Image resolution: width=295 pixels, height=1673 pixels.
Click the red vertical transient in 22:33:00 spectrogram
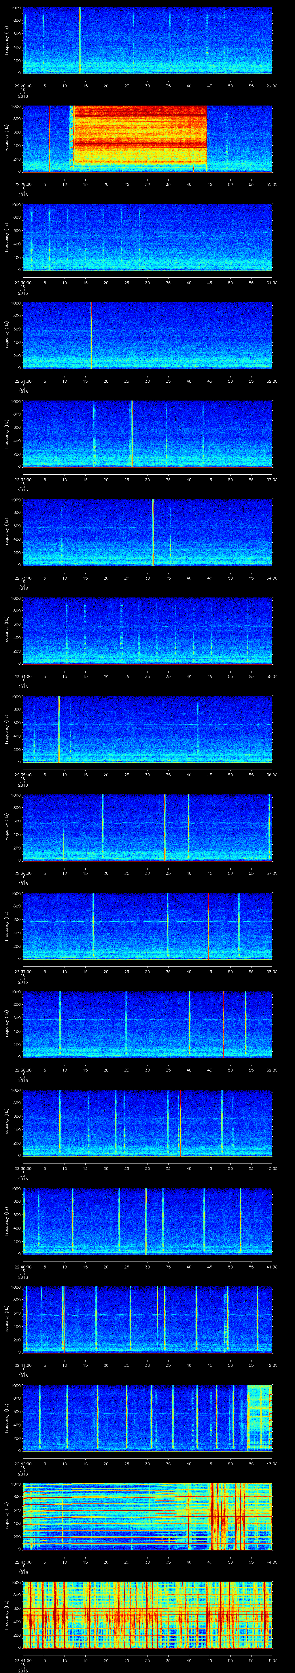pyautogui.click(x=153, y=533)
